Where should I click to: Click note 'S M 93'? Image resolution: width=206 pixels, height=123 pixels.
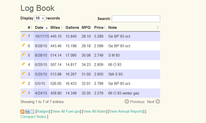[114, 55]
